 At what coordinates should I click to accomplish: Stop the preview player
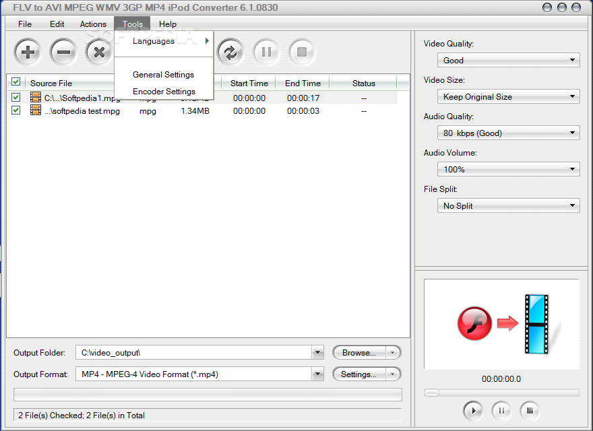pyautogui.click(x=530, y=410)
